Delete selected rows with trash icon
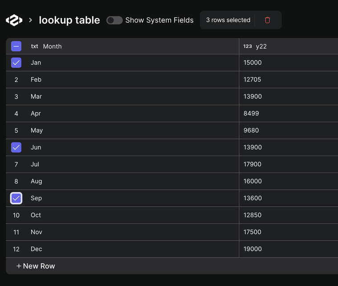Image resolution: width=338 pixels, height=286 pixels. (x=267, y=20)
